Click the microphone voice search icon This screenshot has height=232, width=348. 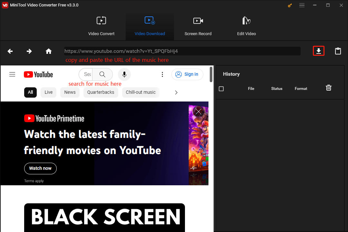point(124,74)
